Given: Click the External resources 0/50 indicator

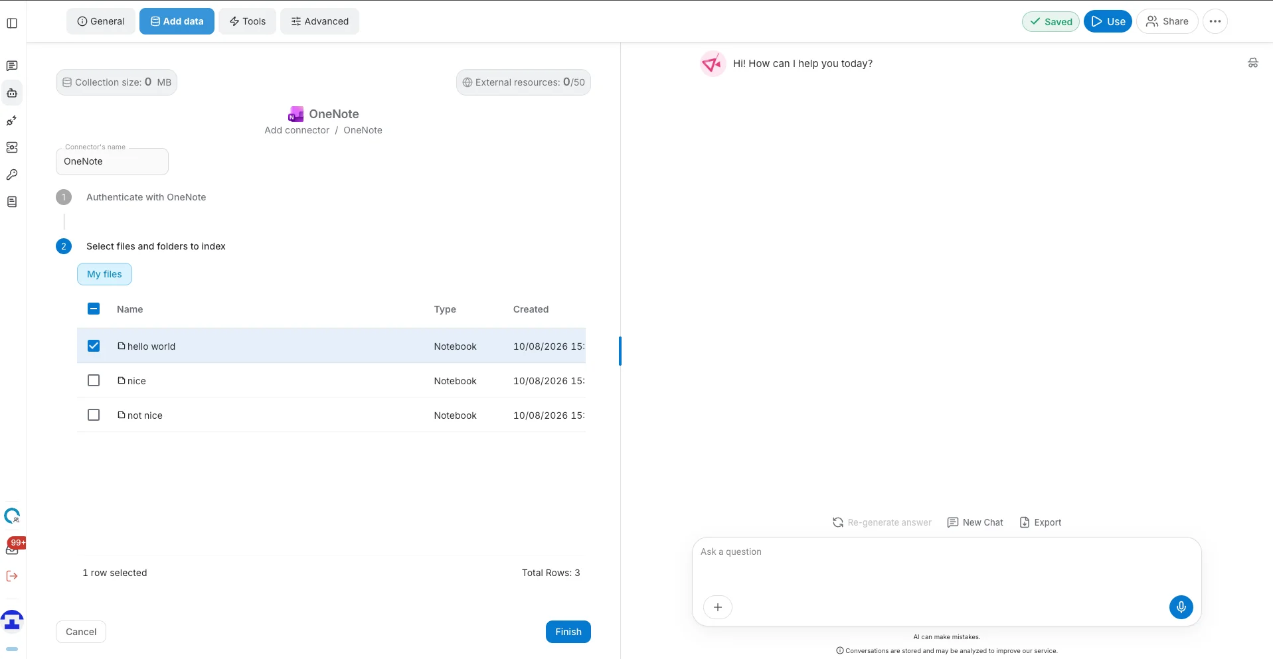Looking at the screenshot, I should [523, 82].
